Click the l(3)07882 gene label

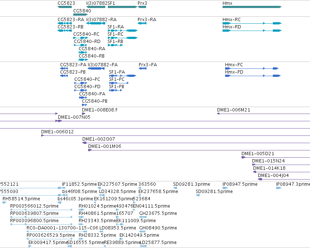(x=97, y=3)
